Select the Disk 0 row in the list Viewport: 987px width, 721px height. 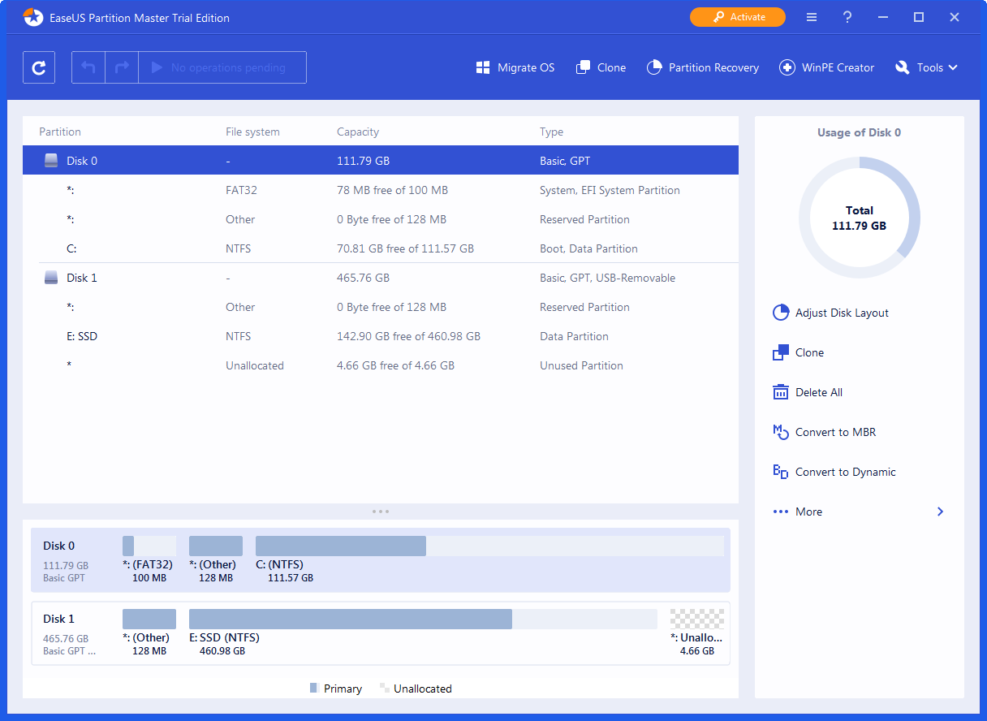point(381,161)
